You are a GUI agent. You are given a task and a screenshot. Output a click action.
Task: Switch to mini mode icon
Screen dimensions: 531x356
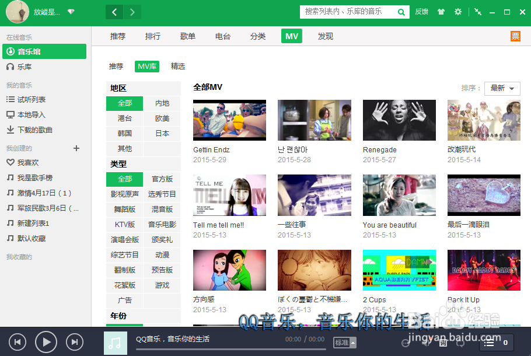coord(478,12)
